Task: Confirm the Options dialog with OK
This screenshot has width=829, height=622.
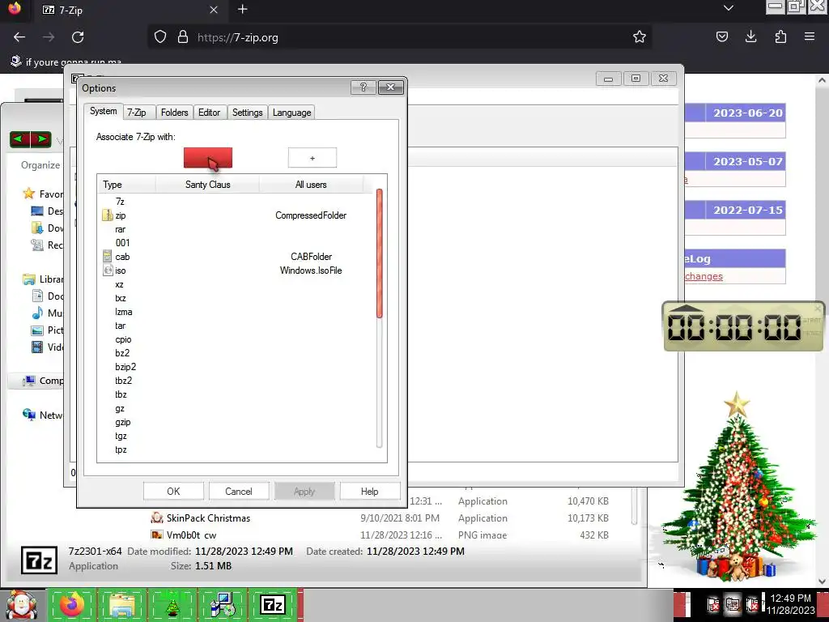Action: point(173,492)
